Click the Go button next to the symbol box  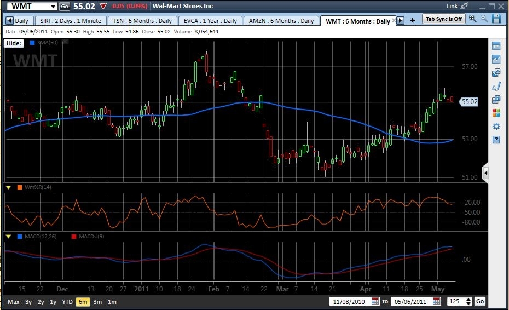pyautogui.click(x=65, y=6)
